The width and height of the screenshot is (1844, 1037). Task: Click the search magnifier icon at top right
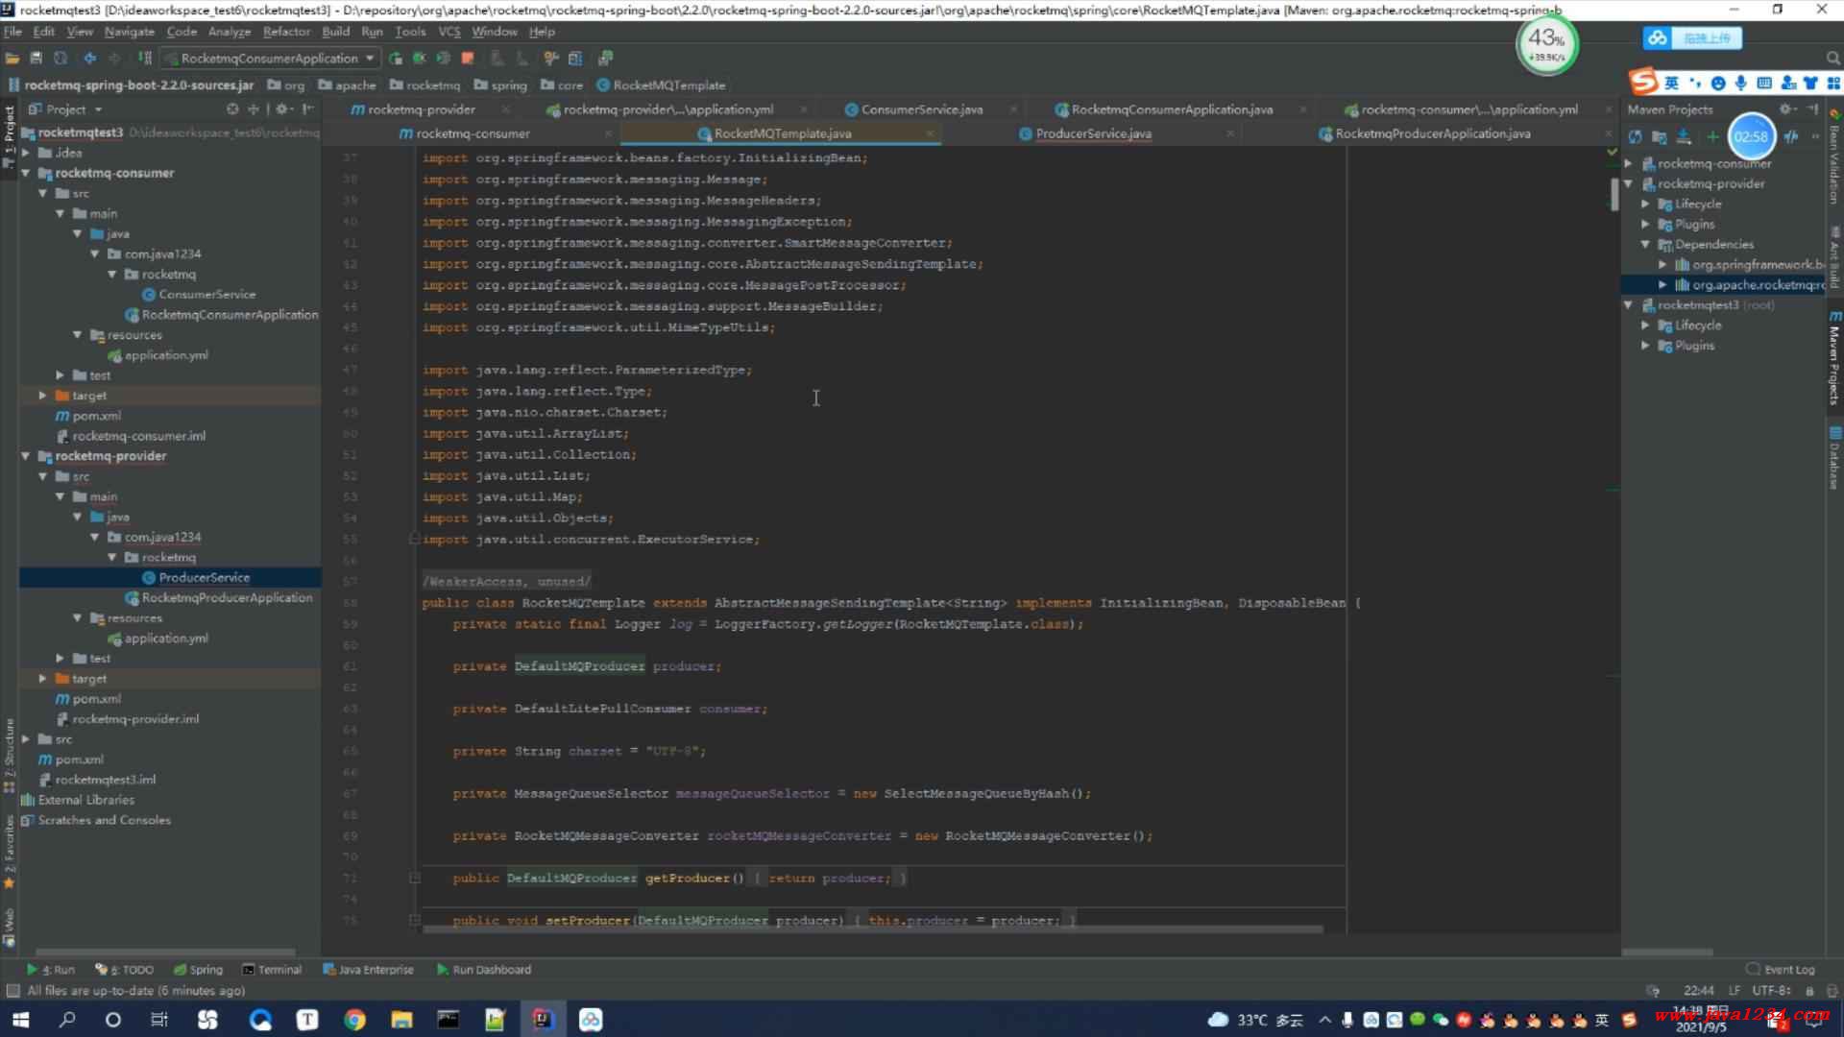click(1832, 59)
